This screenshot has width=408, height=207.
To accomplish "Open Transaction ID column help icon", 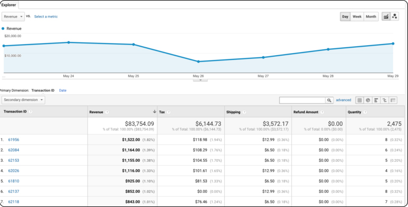I will point(30,111).
